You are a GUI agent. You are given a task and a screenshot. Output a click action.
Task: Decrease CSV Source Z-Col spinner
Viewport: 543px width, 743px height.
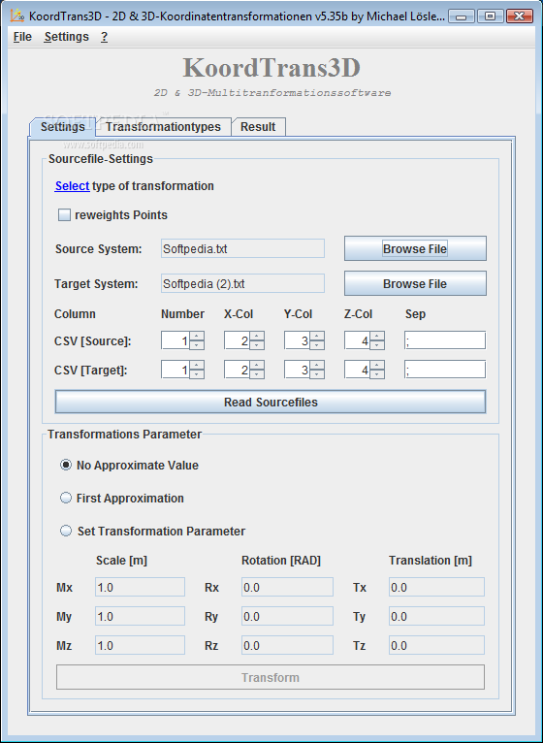(x=377, y=345)
